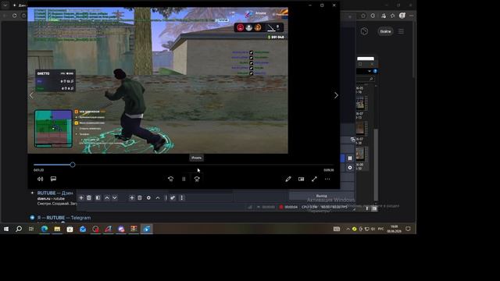
Task: Move scene down in OBS list
Action: coord(115,197)
